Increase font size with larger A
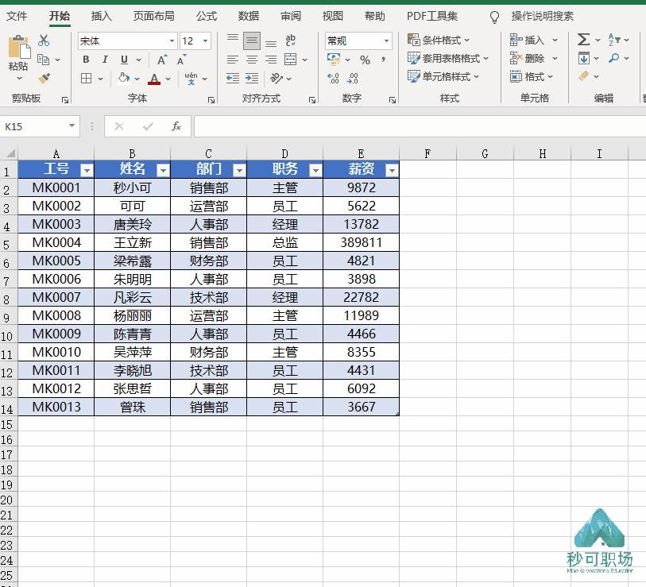The height and width of the screenshot is (587, 646). click(x=162, y=60)
